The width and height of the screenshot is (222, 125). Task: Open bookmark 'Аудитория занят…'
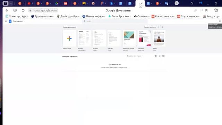(43, 16)
